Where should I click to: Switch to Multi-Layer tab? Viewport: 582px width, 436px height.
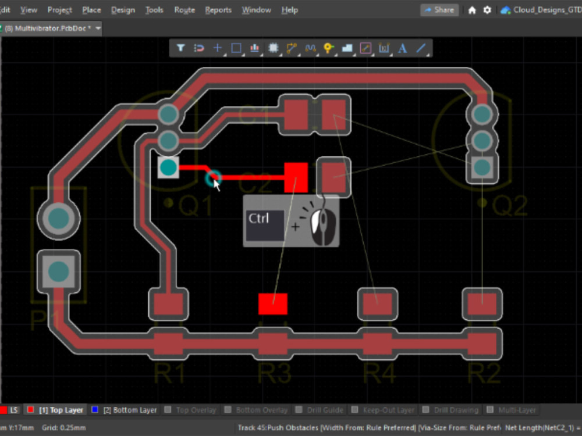pos(512,410)
